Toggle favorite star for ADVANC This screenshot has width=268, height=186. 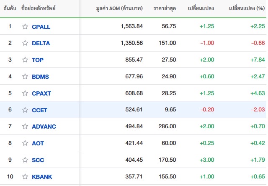25,127
